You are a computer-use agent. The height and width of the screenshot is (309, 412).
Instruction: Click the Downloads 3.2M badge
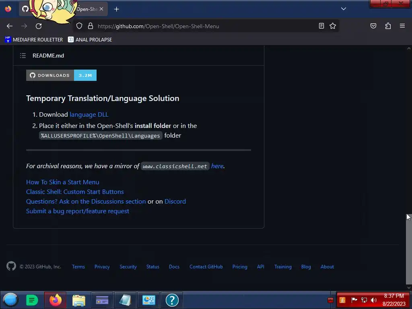pyautogui.click(x=61, y=75)
